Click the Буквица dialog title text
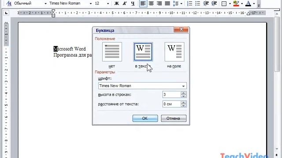This screenshot has height=158, width=282. 105,30
